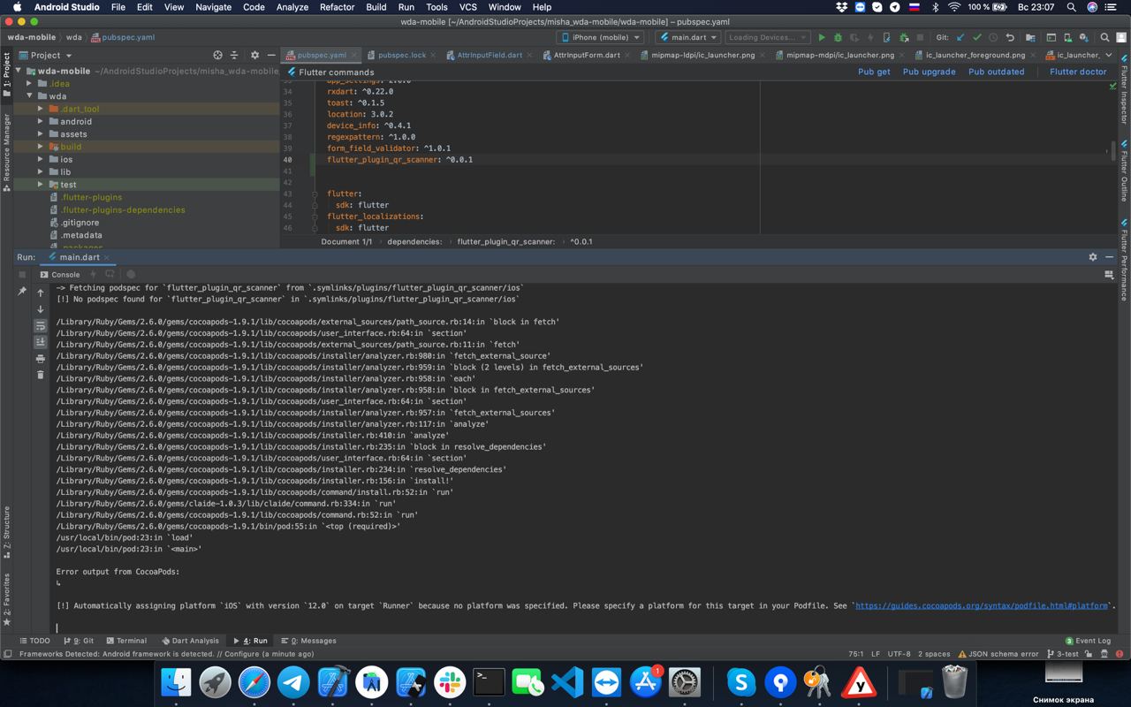
Task: Open Dart Analysis tool window tab
Action: (190, 641)
